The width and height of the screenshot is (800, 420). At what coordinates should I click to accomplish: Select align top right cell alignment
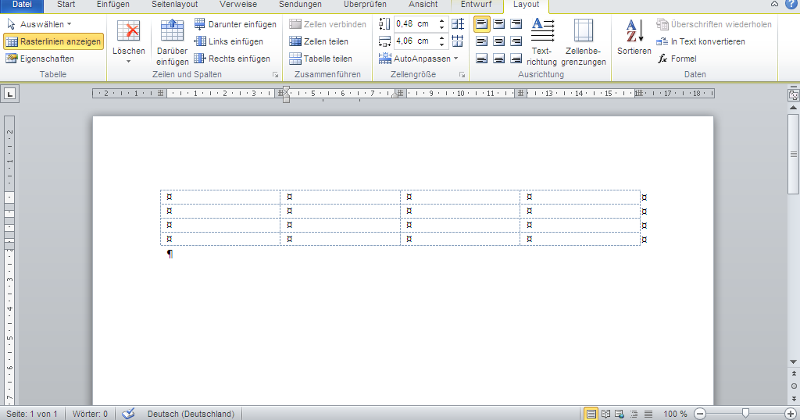point(516,24)
